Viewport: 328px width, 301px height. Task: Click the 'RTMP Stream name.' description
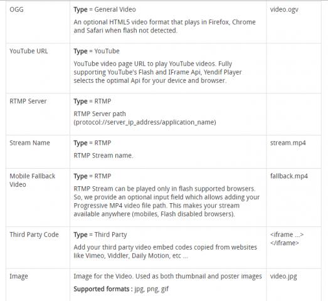(x=103, y=156)
